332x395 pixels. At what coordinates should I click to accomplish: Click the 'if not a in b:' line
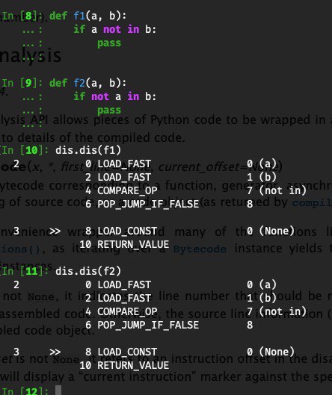click(115, 97)
